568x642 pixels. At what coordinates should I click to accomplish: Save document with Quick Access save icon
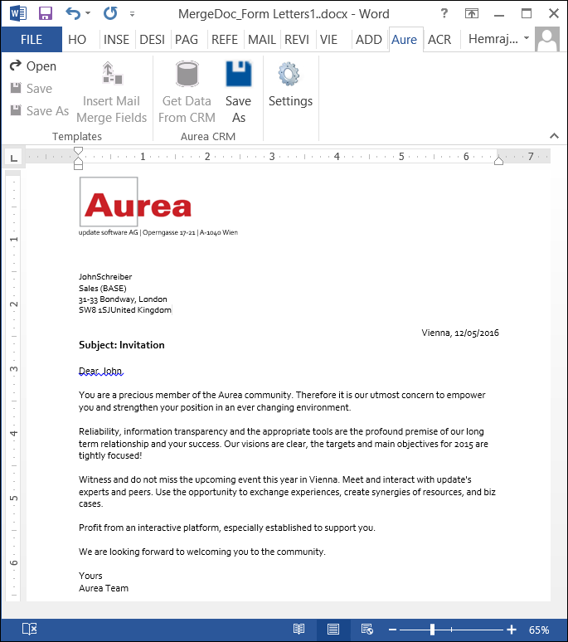46,13
